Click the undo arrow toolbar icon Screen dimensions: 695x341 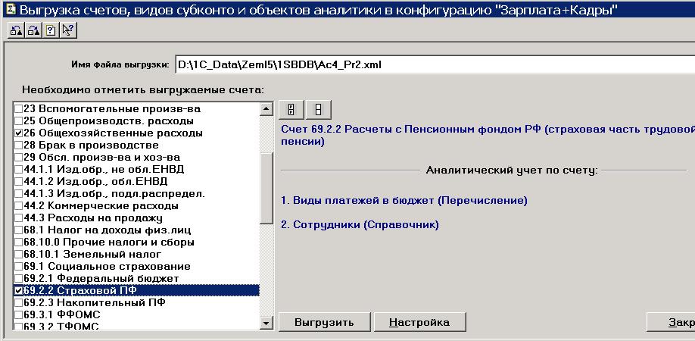point(14,30)
